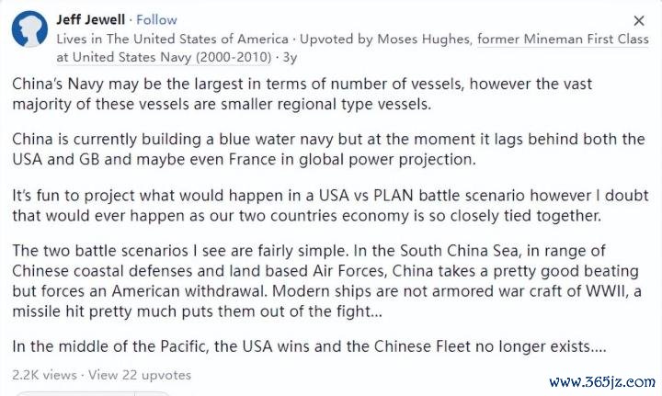
Task: Open the 3y answer timestamp
Action: [x=290, y=57]
